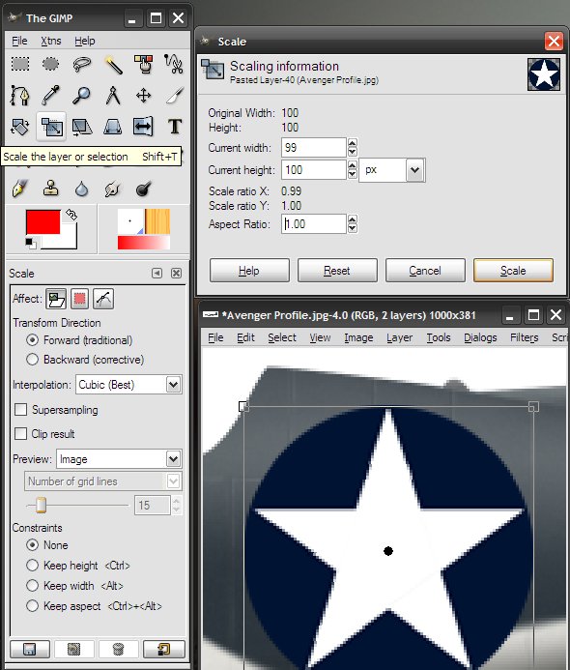Select Keep width constraint
Viewport: 570px width, 670px height.
(33, 585)
